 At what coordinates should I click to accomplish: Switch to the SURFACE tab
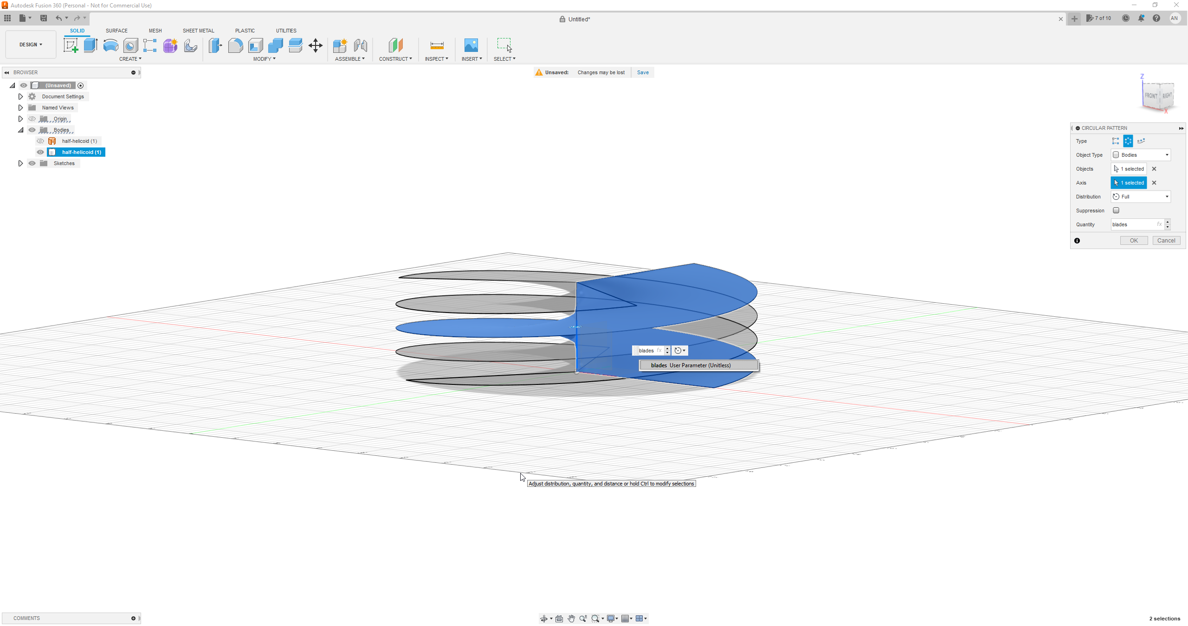pos(116,31)
